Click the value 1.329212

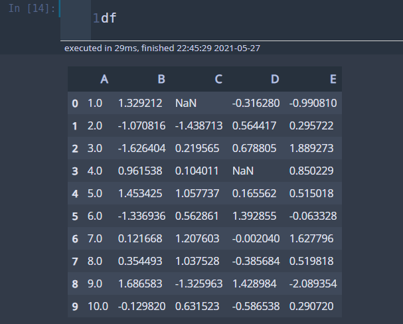[140, 104]
